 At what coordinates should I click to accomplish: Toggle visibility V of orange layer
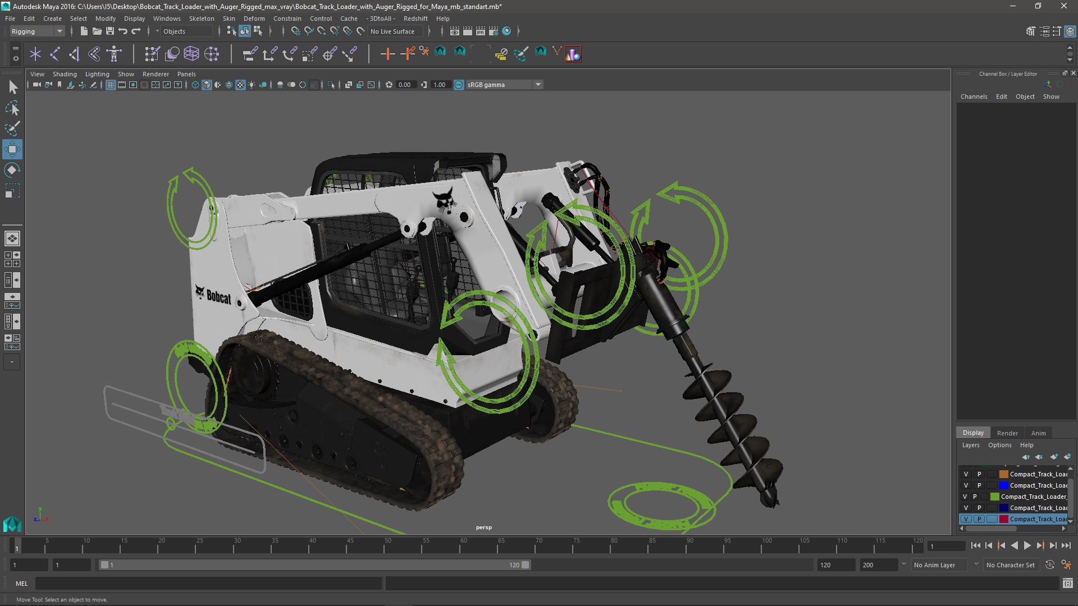(966, 474)
